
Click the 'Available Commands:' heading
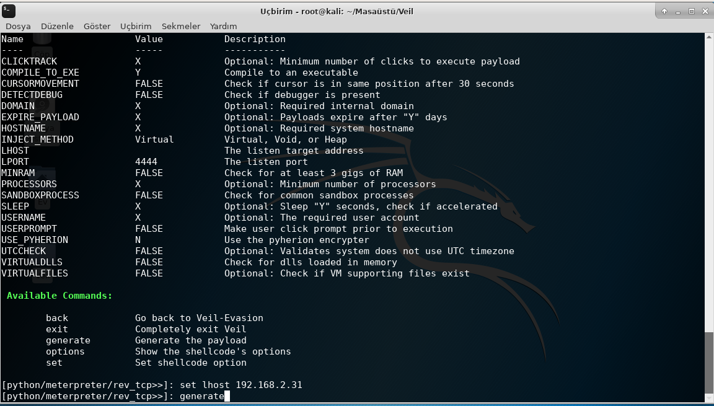click(59, 296)
